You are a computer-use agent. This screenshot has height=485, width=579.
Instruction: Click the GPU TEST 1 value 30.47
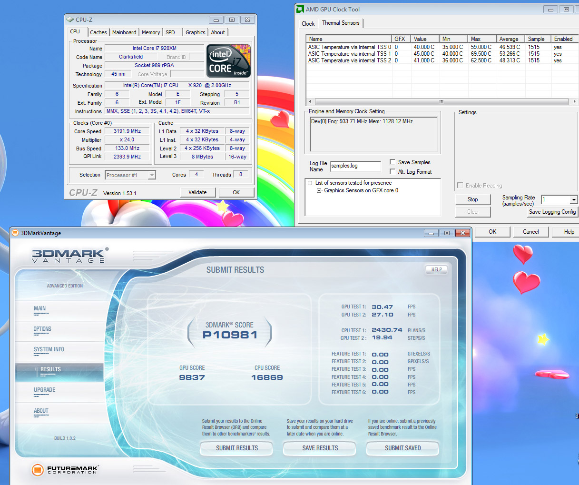[383, 307]
